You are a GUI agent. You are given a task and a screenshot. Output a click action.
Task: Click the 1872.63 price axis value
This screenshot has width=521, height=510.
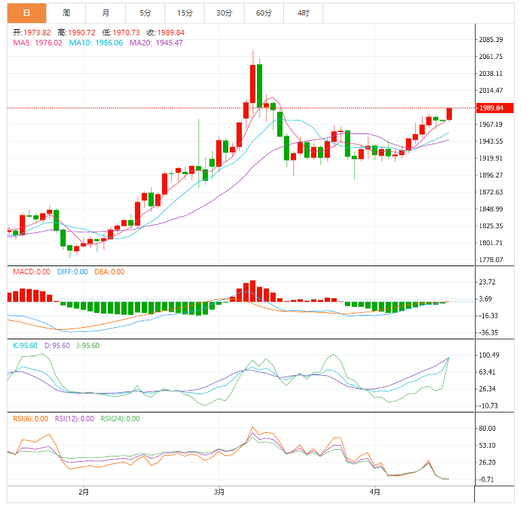click(491, 192)
